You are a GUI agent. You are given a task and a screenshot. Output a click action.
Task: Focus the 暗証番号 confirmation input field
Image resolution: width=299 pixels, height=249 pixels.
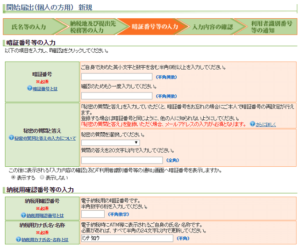pos(117,96)
